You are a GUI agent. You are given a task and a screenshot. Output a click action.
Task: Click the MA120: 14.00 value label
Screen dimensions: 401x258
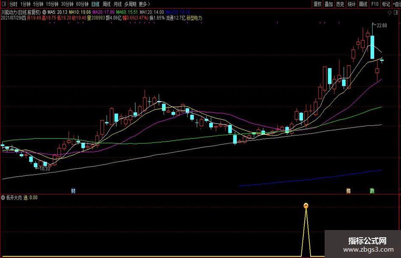pyautogui.click(x=151, y=12)
